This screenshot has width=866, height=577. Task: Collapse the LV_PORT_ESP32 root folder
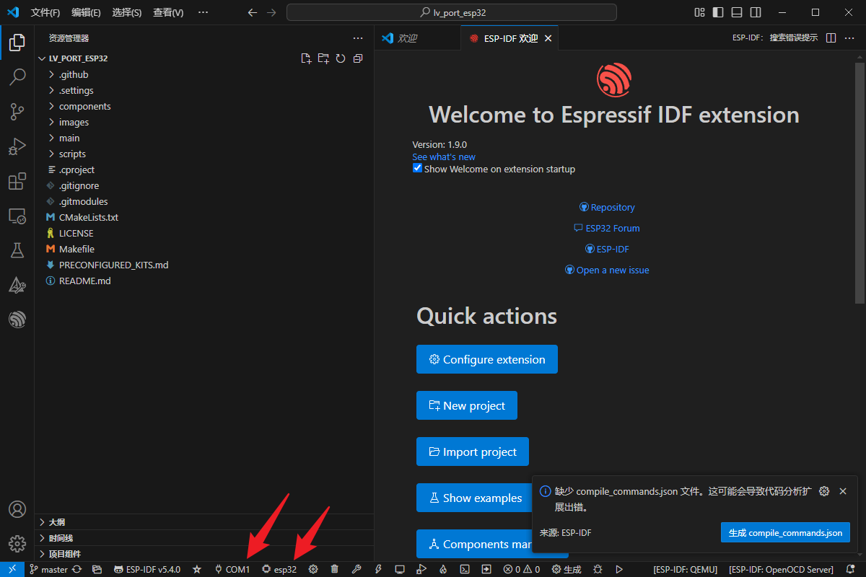(x=78, y=58)
